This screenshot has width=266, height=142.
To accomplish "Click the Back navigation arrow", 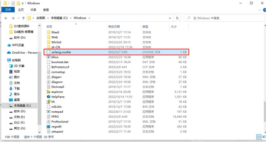I will click(6, 18).
